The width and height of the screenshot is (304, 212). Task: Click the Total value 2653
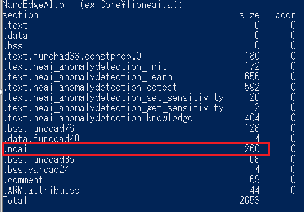tap(250, 201)
